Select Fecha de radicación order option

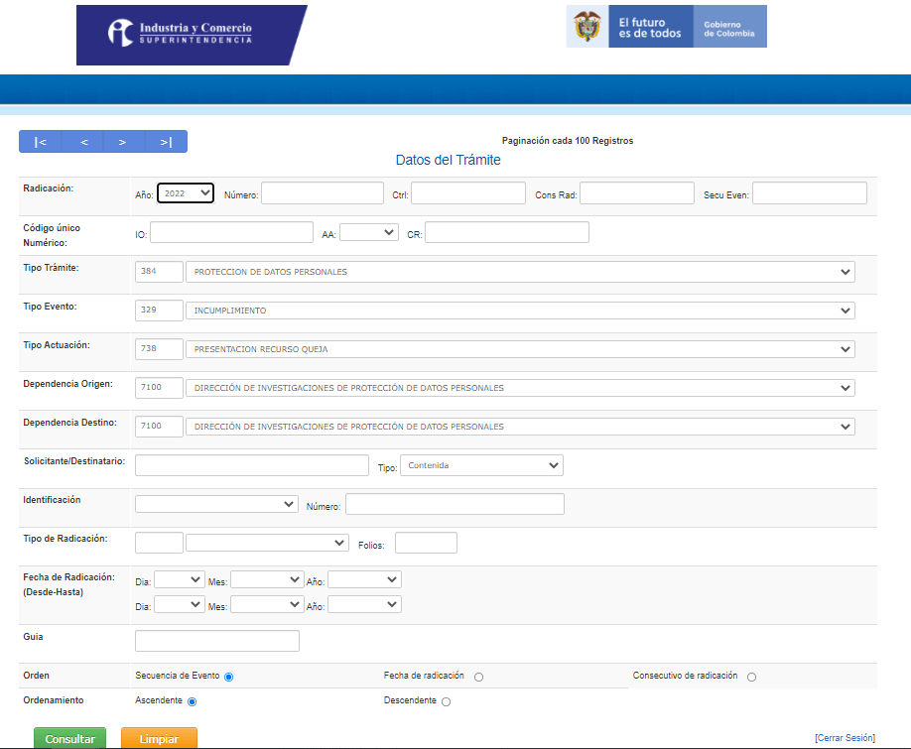click(478, 677)
